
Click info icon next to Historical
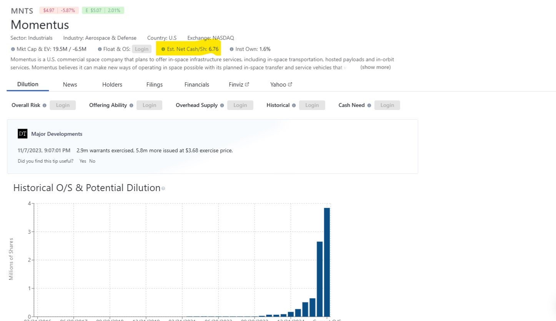(x=294, y=105)
